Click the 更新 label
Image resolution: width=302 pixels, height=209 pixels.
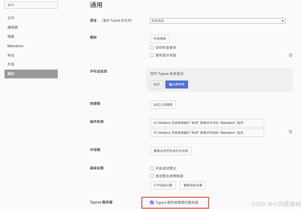click(93, 37)
